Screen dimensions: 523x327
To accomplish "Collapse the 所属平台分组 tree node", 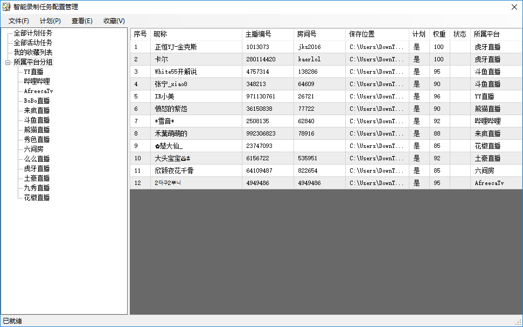I will tap(8, 62).
